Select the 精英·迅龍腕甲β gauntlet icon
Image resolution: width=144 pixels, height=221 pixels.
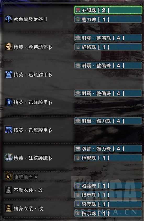[x=8, y=102]
